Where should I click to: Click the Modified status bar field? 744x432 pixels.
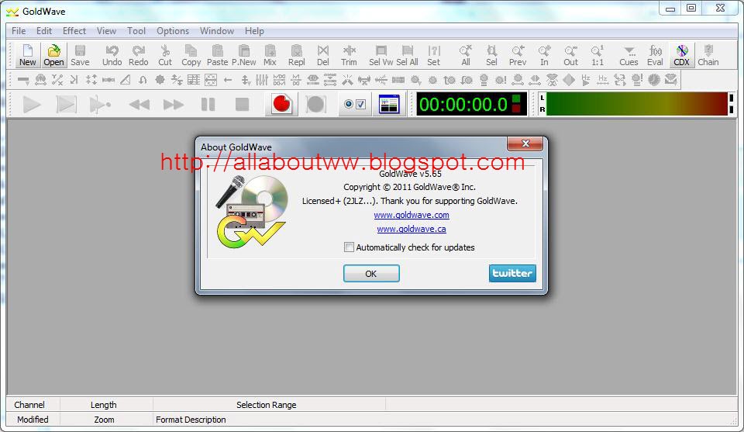(33, 420)
